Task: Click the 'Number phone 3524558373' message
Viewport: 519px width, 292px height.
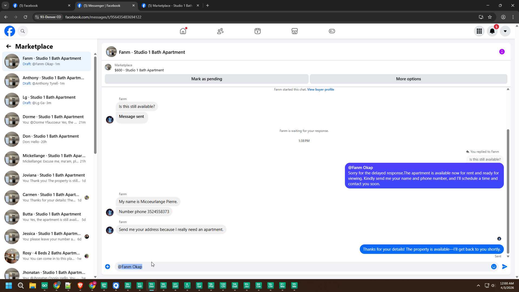Action: [x=144, y=212]
